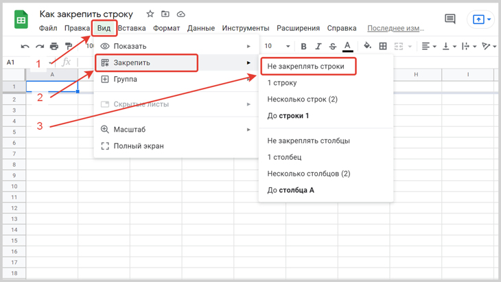
Task: Open the Закрепить submenu arrow
Action: [x=248, y=62]
